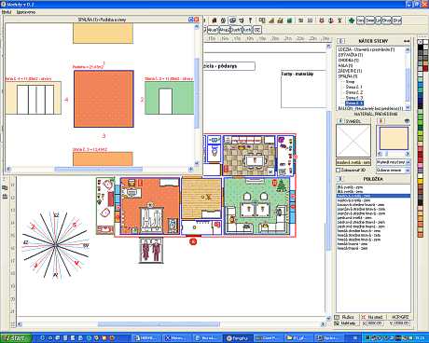
Task: Open the material dropdown under the beige preview
Action: tap(394, 162)
